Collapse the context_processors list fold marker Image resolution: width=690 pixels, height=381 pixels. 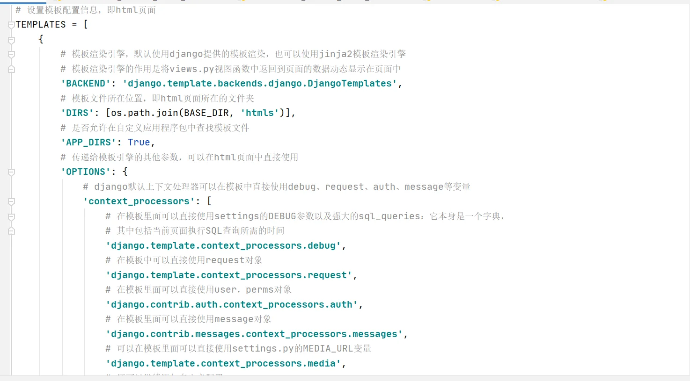tap(11, 201)
